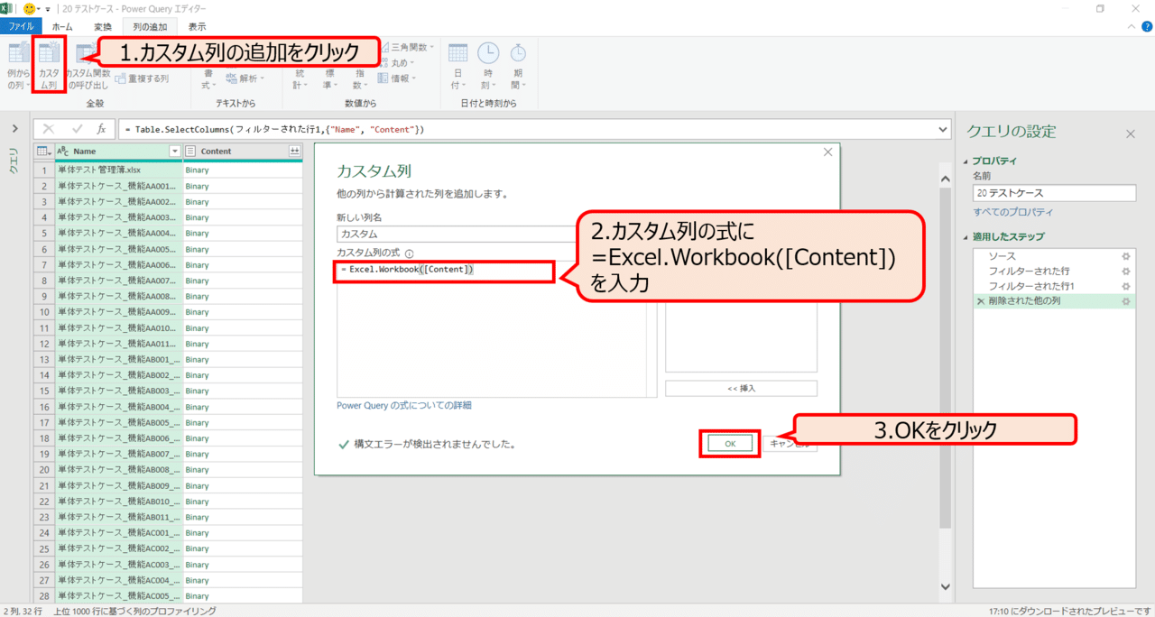Click row number 20 header
1155x617 pixels.
click(43, 469)
